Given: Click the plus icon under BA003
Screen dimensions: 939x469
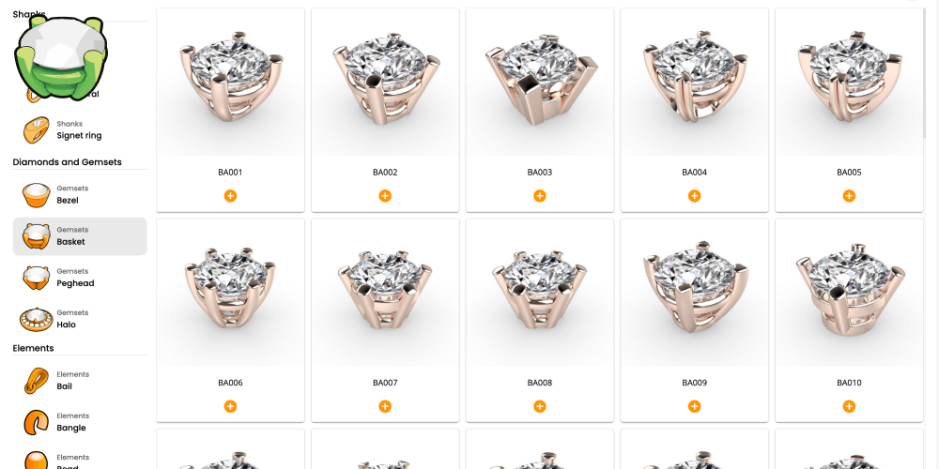Looking at the screenshot, I should click(x=540, y=196).
